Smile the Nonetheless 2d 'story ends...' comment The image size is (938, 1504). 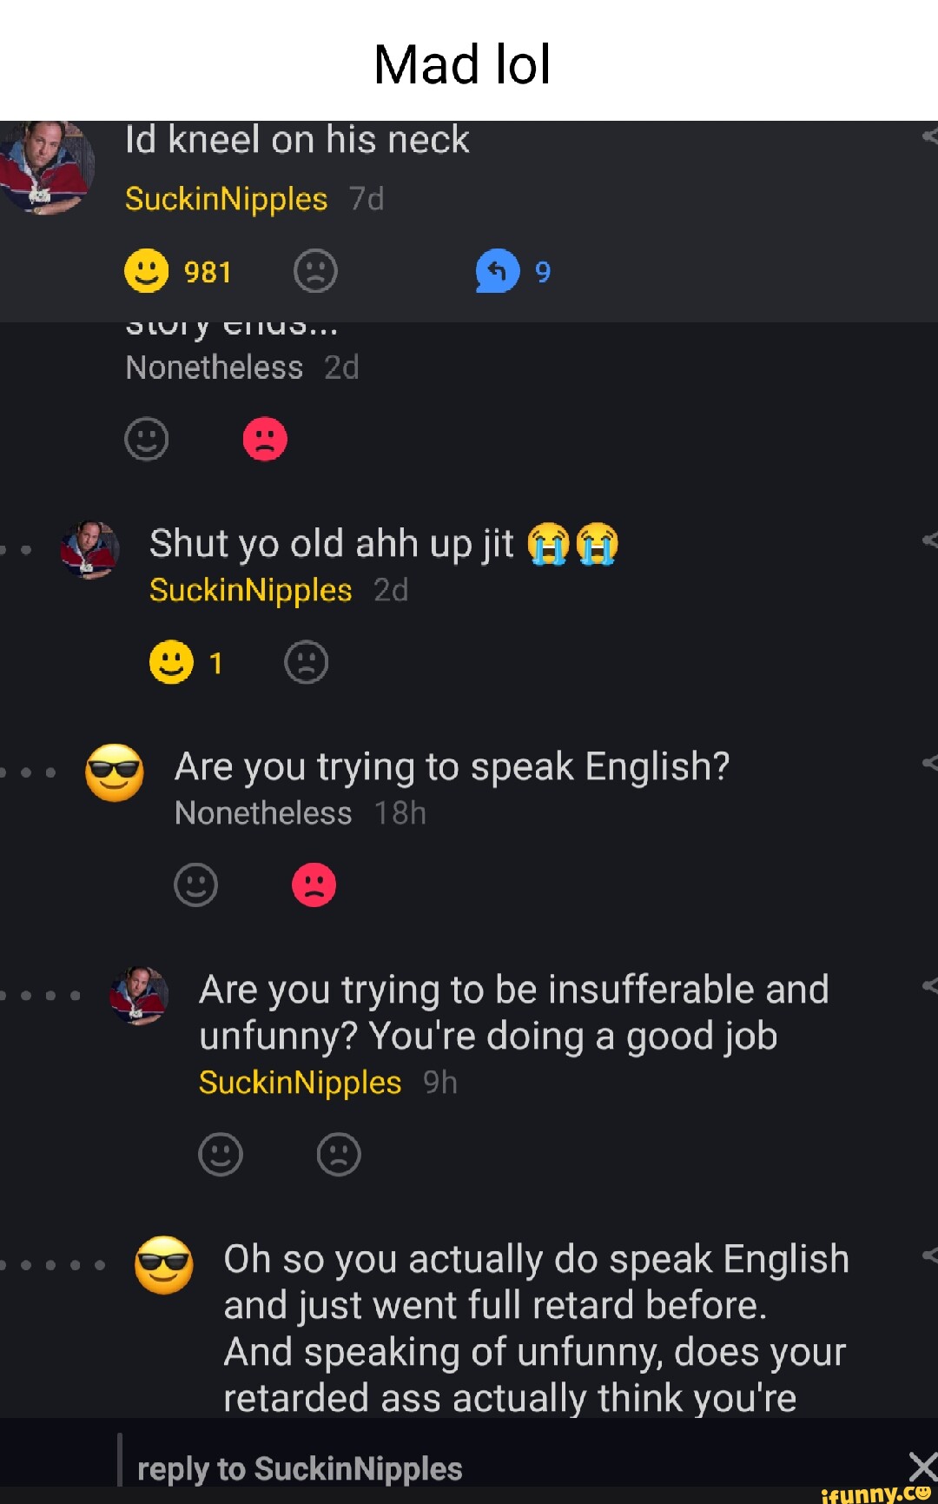(147, 439)
